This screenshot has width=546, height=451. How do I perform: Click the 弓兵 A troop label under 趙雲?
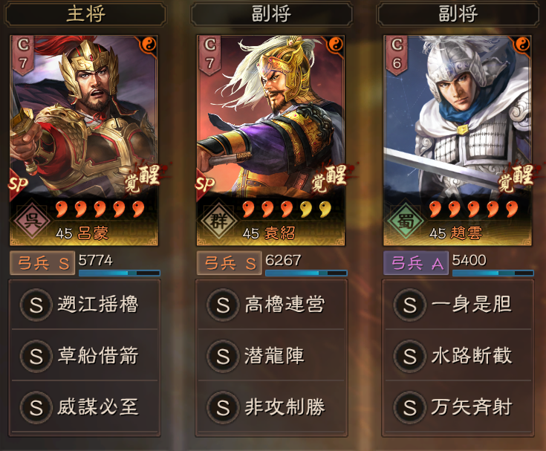tap(416, 263)
